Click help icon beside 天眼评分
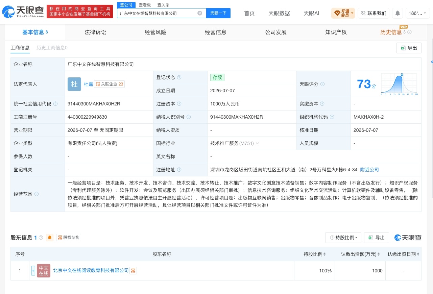The width and height of the screenshot is (433, 294). point(322,84)
